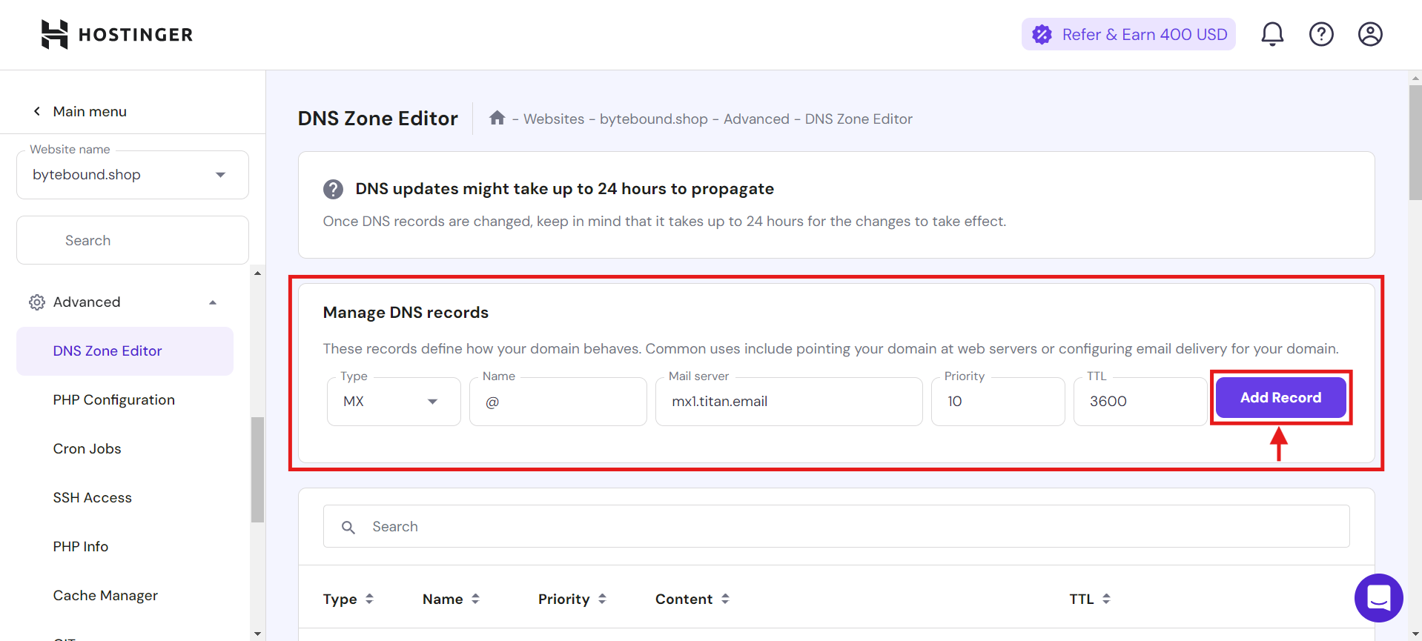Click the Manage DNS records heading
This screenshot has height=641, width=1422.
406,313
